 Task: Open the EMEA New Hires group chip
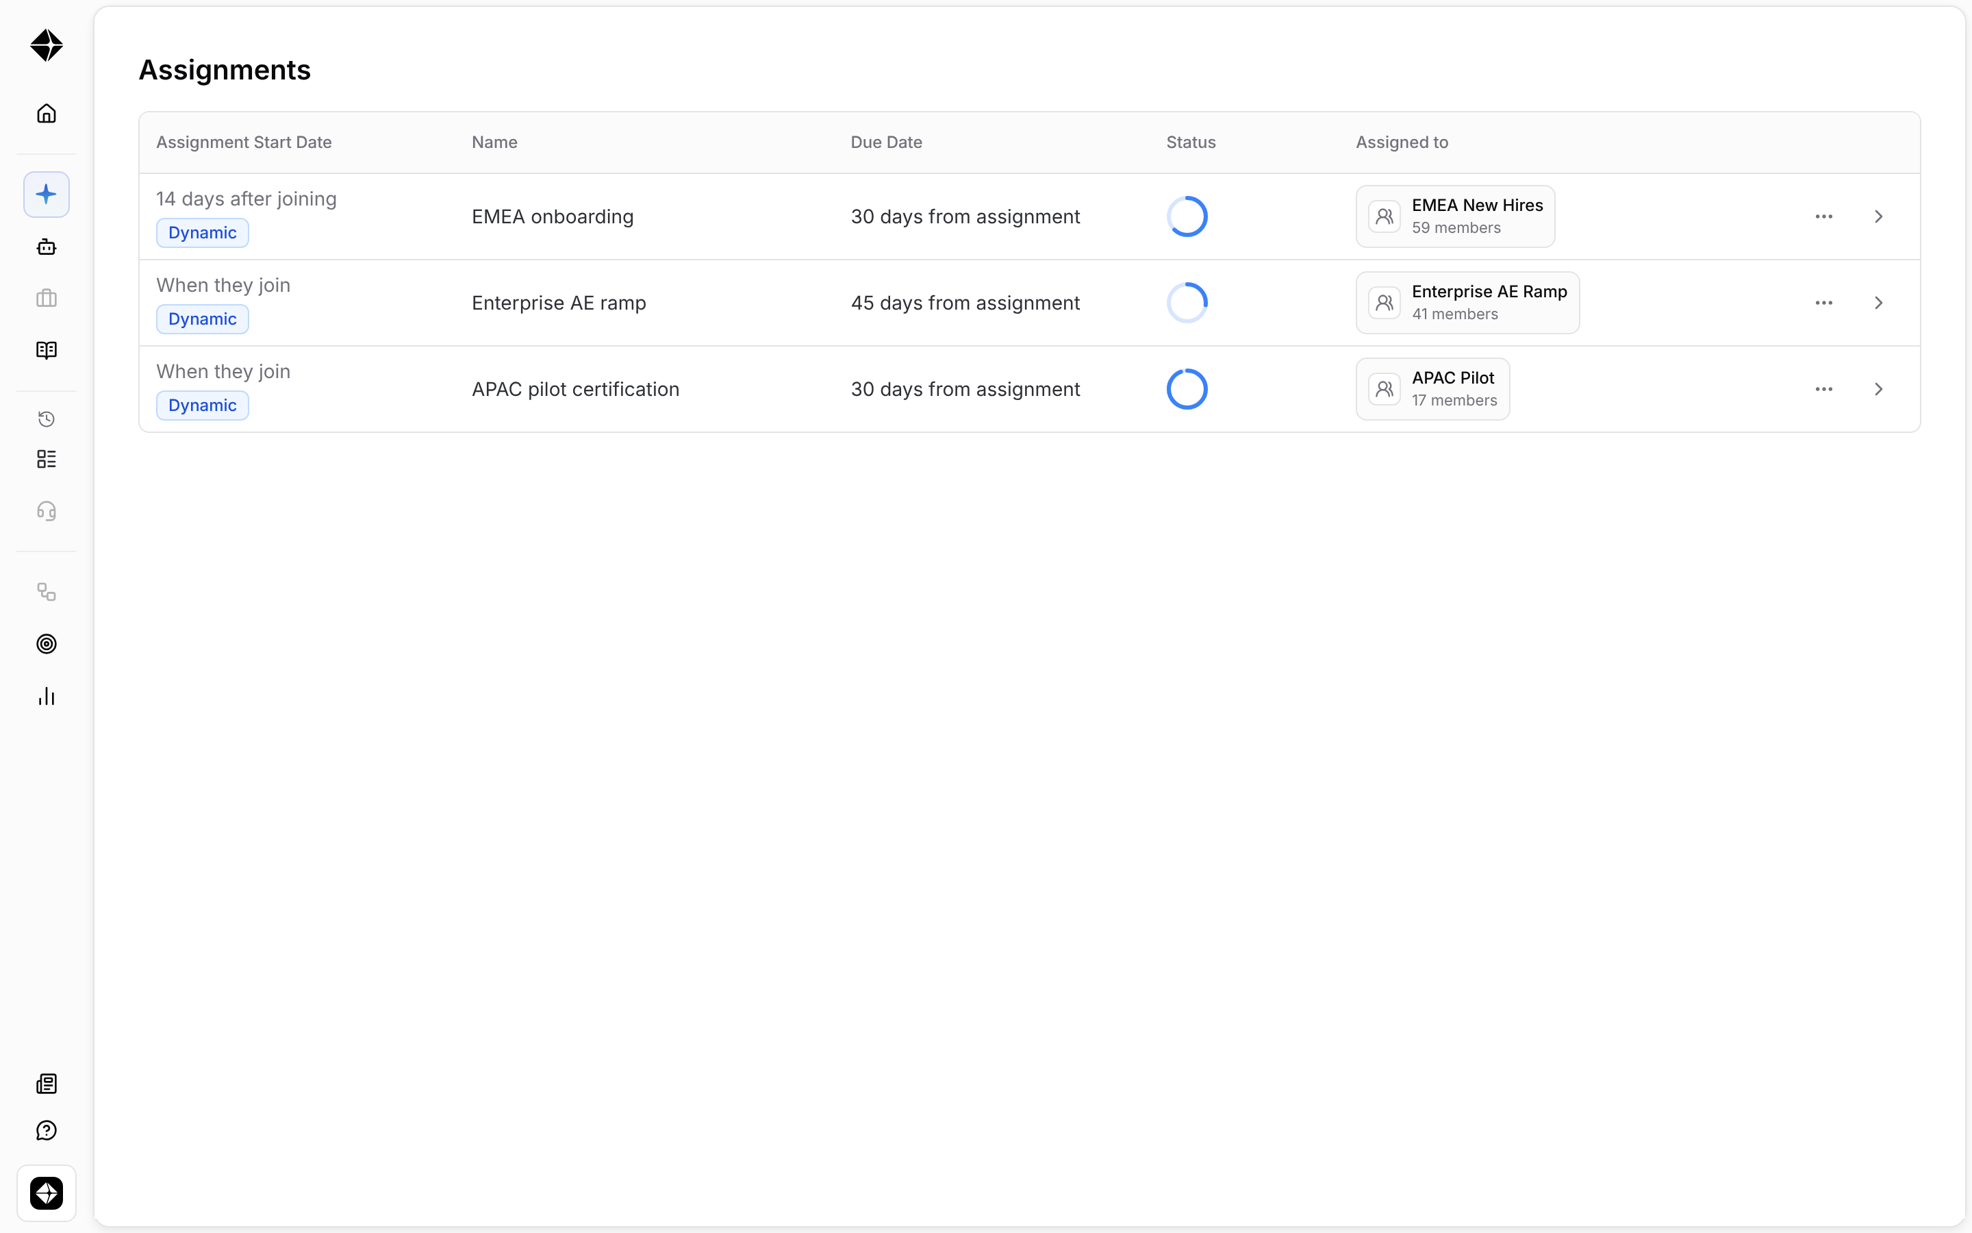point(1454,217)
